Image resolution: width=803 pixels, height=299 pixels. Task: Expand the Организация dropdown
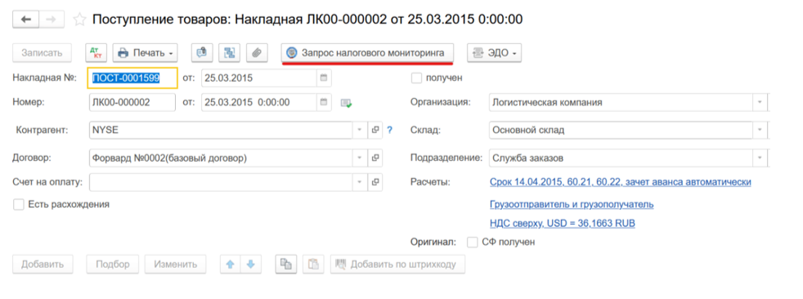(760, 102)
